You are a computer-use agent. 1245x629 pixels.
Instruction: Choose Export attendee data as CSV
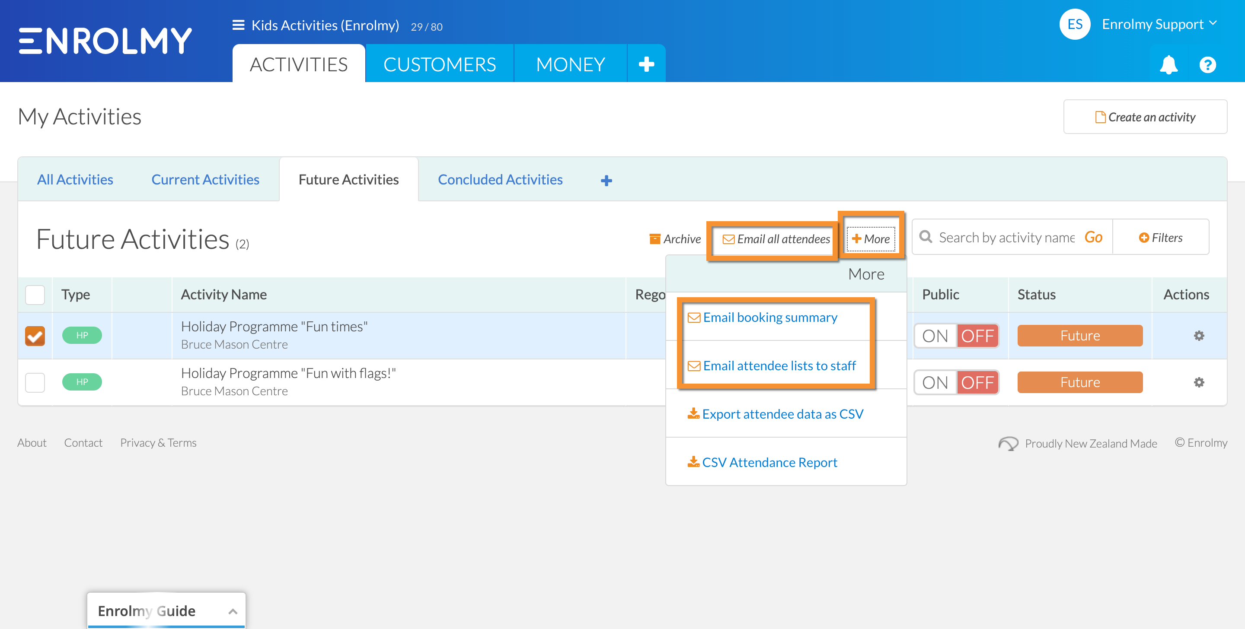775,414
